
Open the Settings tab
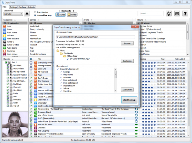point(13,7)
